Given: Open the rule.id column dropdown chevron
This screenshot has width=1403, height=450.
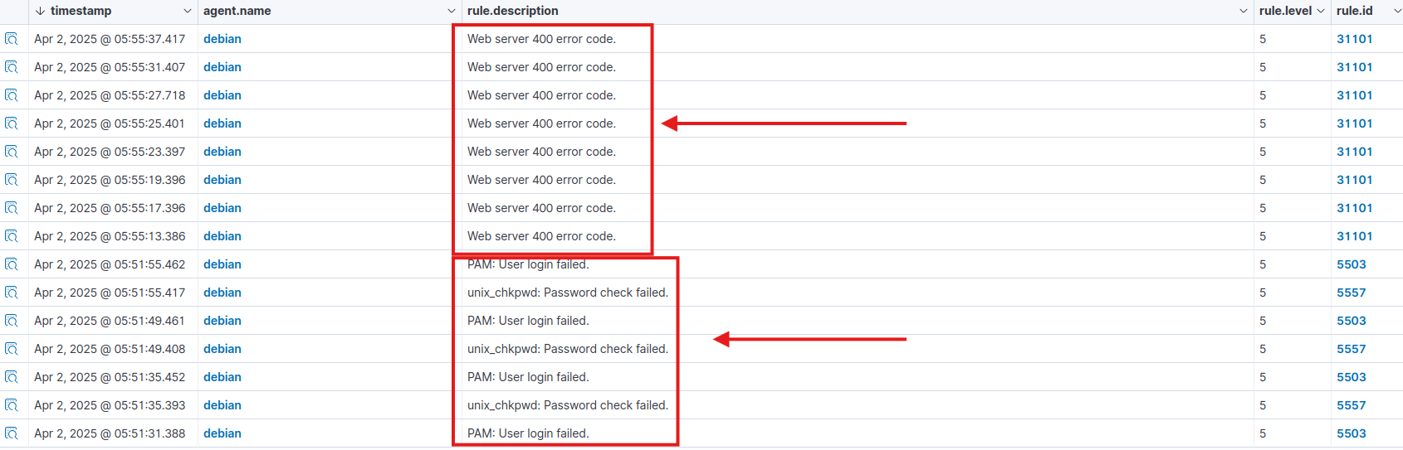Looking at the screenshot, I should pos(1397,11).
